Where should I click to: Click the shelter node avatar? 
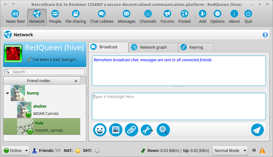click(x=24, y=110)
